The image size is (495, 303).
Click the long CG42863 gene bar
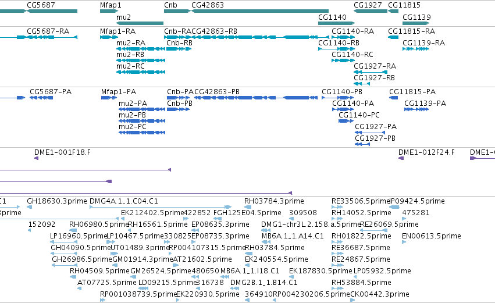tap(260, 11)
